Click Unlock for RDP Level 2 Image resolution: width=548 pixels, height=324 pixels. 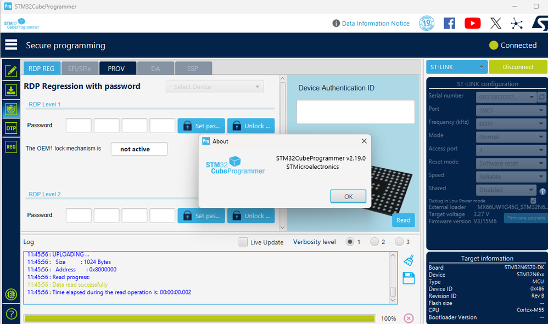click(251, 216)
